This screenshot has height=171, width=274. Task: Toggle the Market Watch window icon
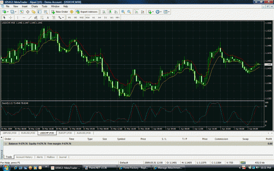pyautogui.click(x=21, y=12)
